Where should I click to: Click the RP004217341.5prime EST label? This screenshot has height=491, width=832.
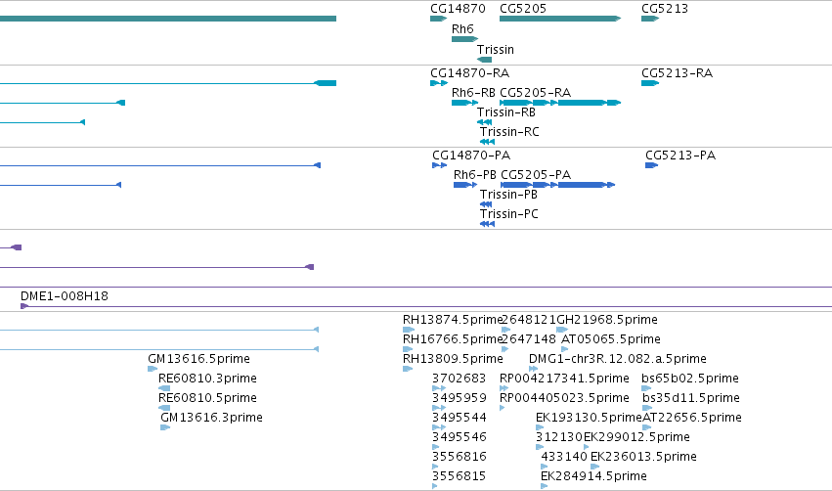coord(564,379)
